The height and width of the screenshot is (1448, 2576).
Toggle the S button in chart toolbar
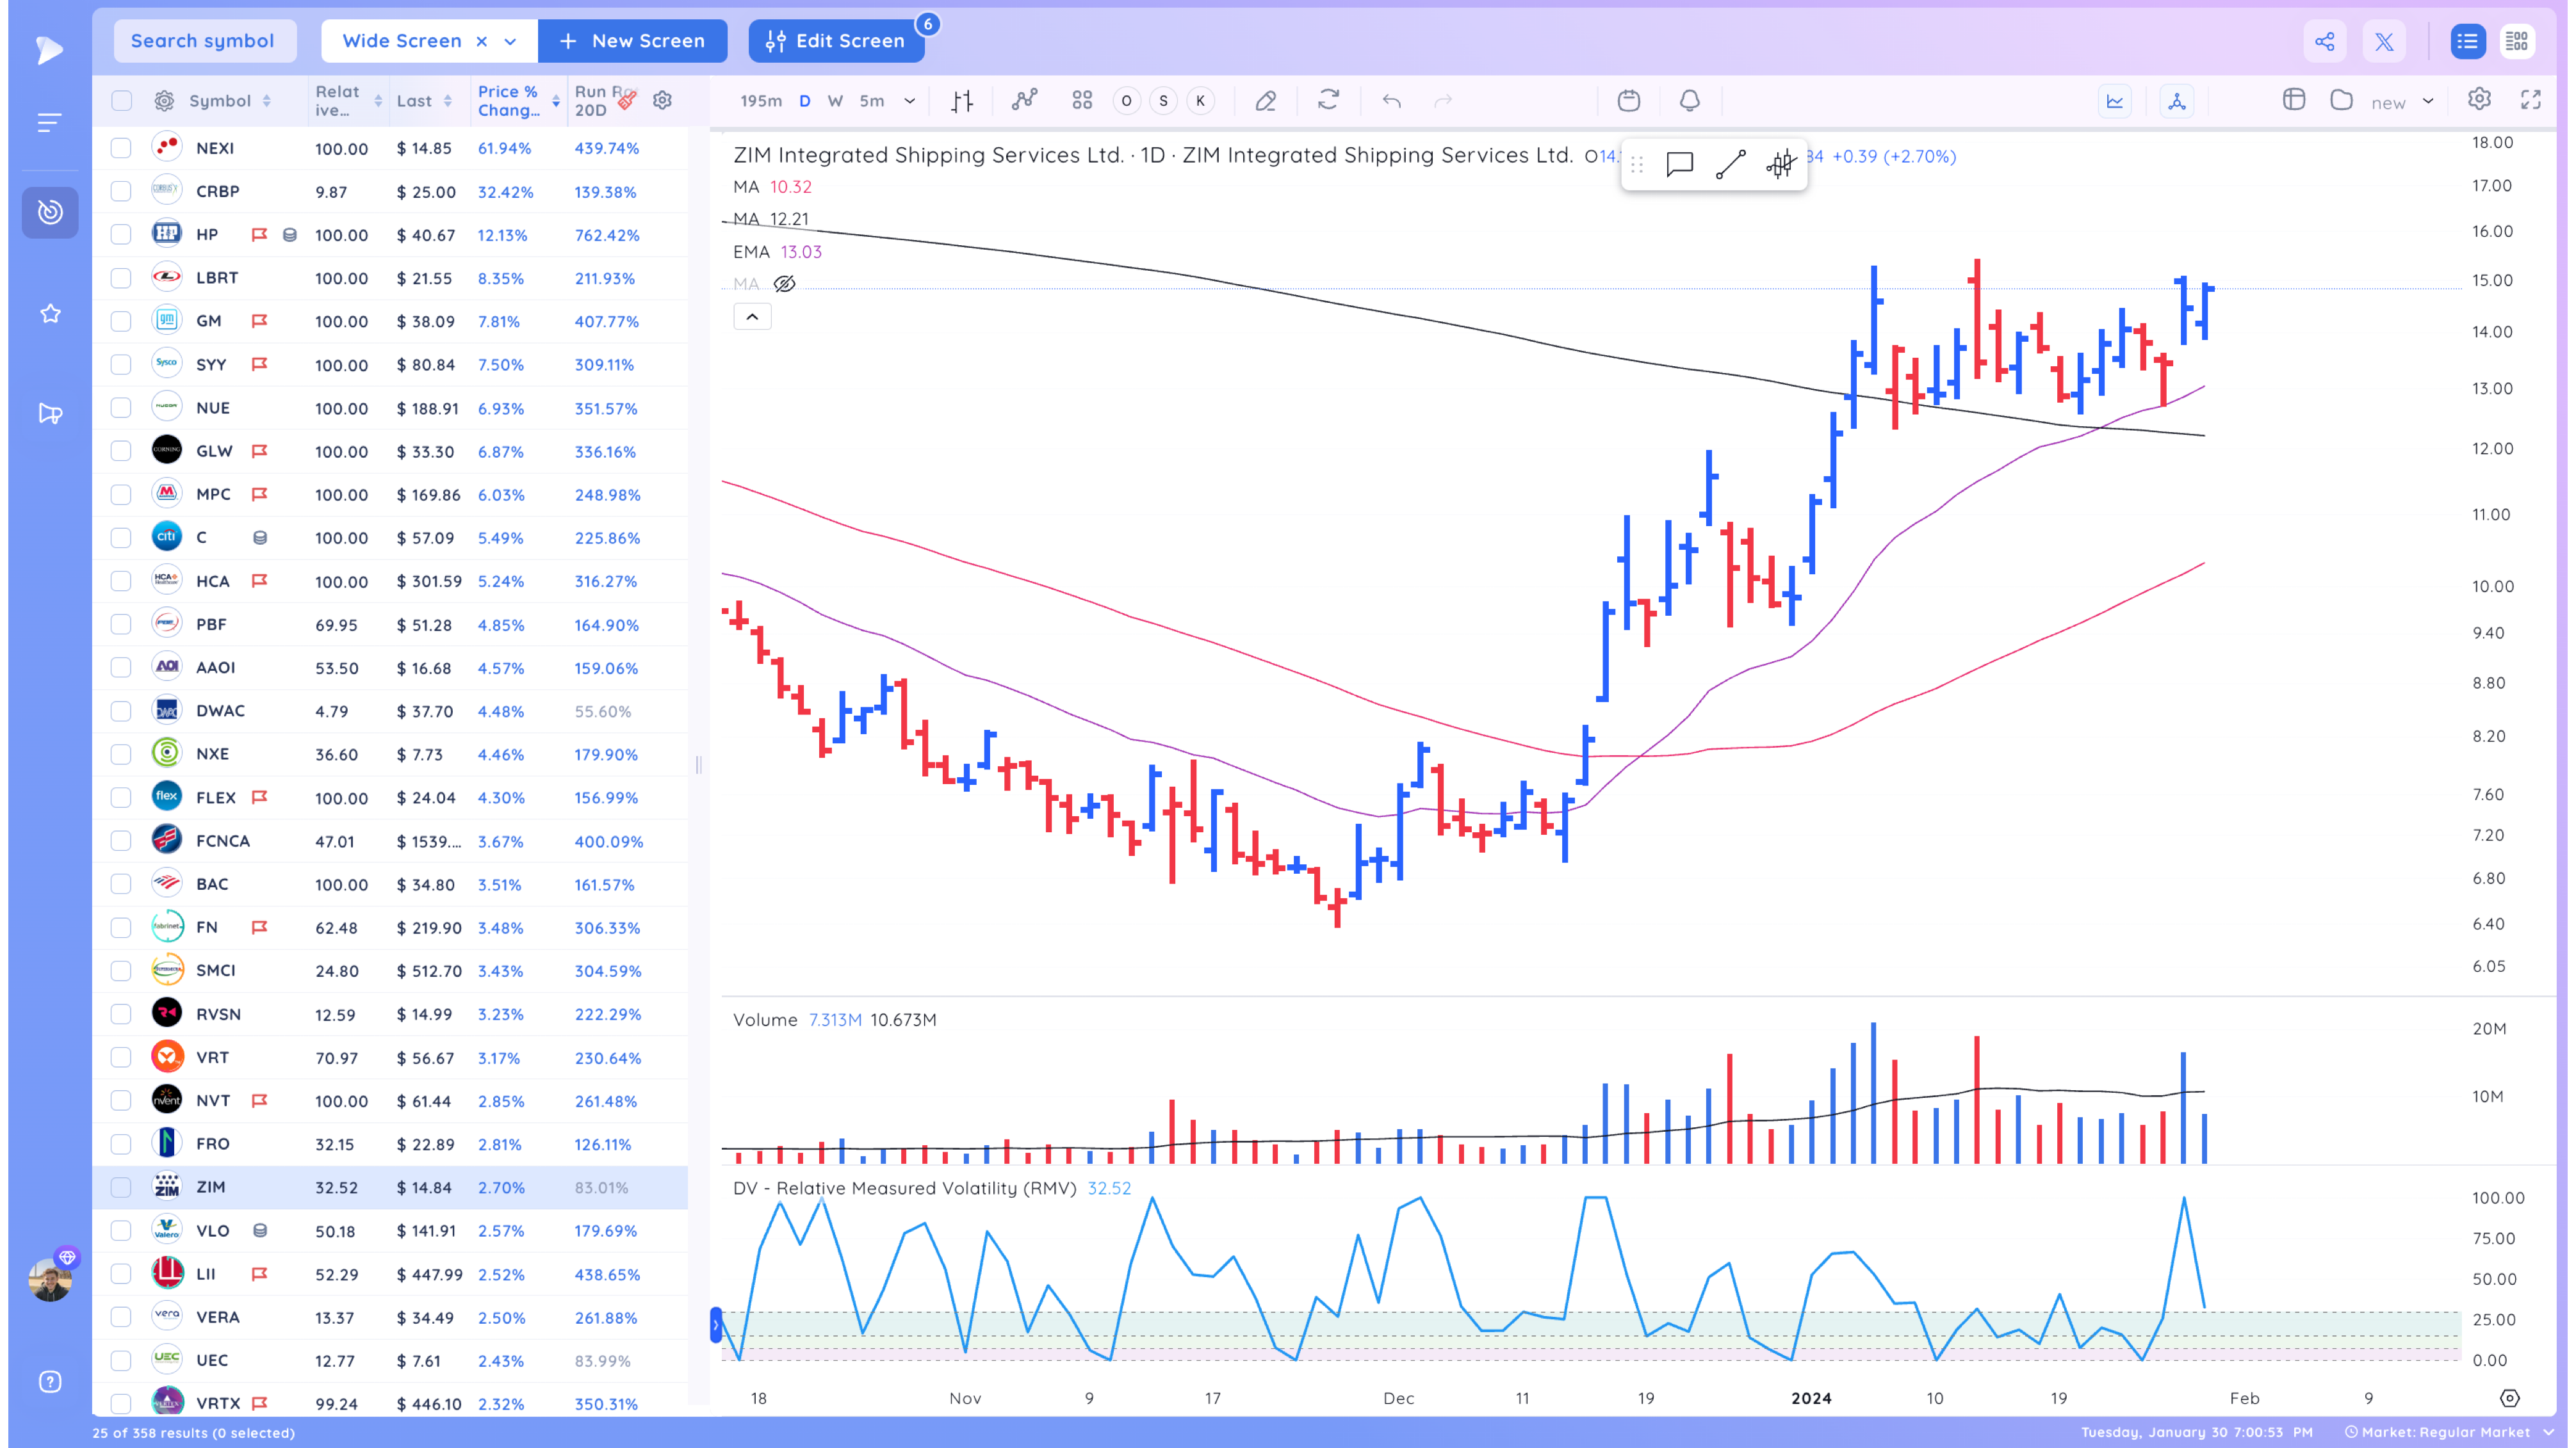pos(1163,101)
